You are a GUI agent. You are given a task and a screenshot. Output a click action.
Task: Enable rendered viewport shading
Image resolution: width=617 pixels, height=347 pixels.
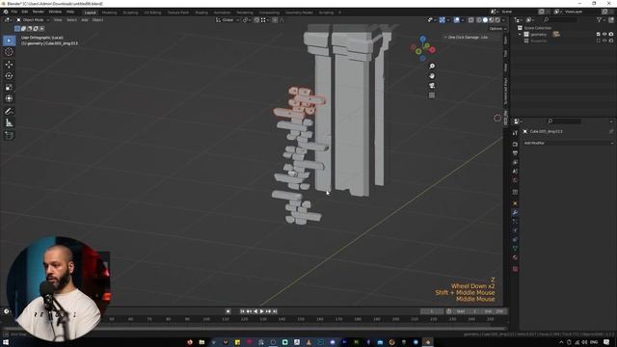(x=497, y=19)
